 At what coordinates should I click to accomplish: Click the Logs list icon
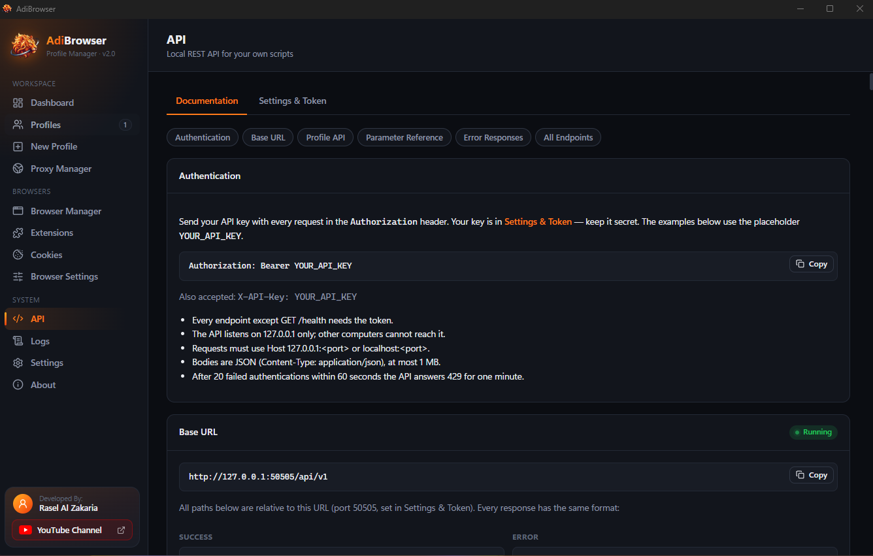18,341
